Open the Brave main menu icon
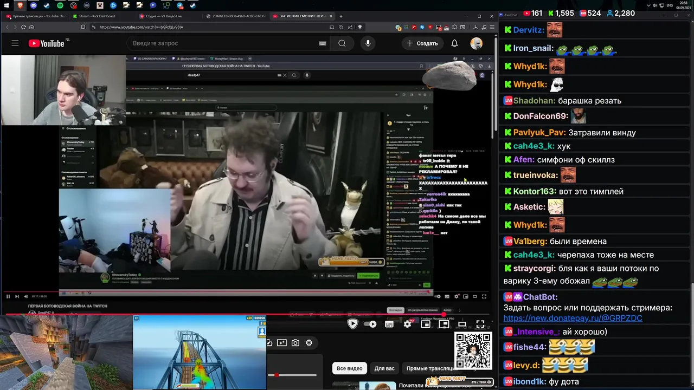The image size is (694, 390). 491,27
